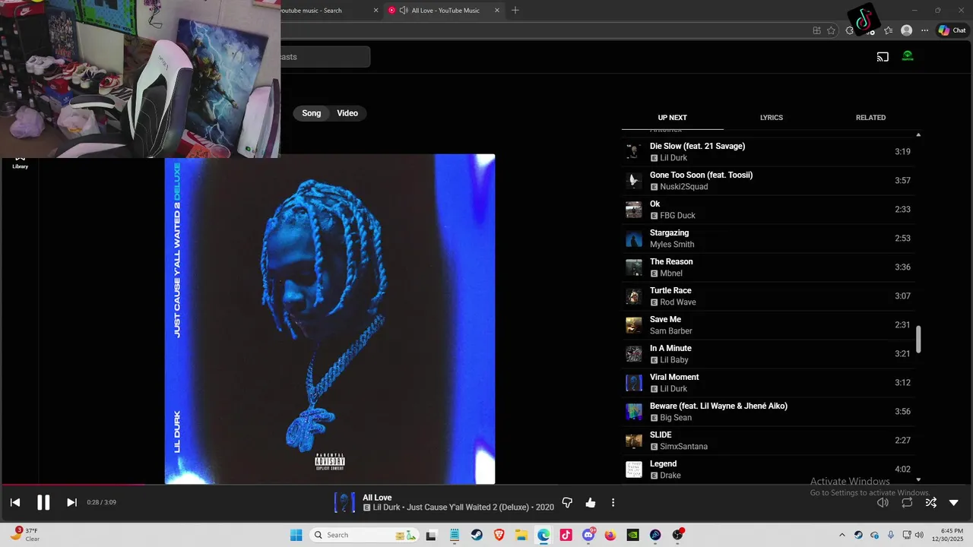Viewport: 973px width, 547px height.
Task: Play Viral Moment from the queue
Action: (x=768, y=383)
